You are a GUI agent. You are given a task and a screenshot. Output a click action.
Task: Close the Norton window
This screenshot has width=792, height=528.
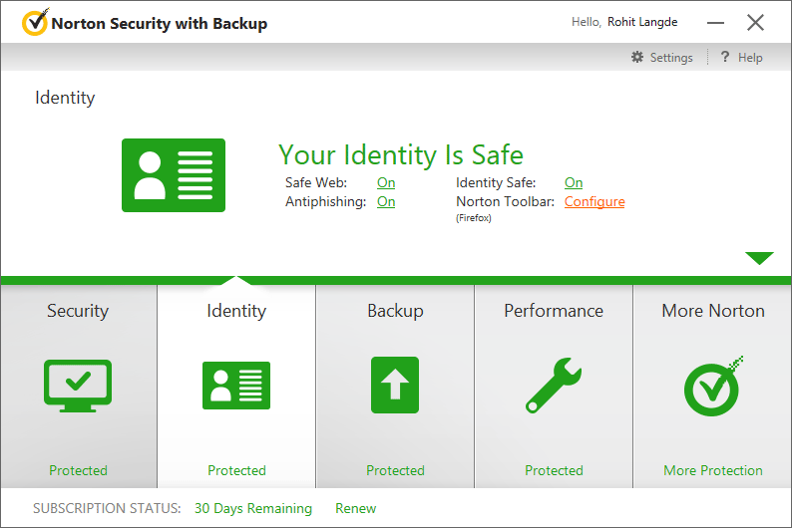(x=756, y=22)
